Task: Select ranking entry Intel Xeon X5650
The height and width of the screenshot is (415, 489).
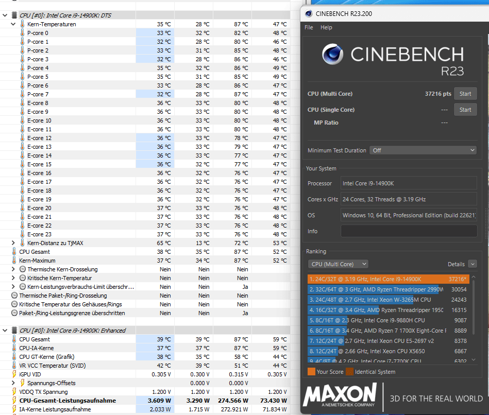Action: (x=389, y=351)
